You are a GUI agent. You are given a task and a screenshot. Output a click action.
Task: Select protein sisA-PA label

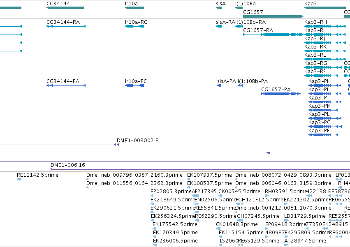(226, 81)
